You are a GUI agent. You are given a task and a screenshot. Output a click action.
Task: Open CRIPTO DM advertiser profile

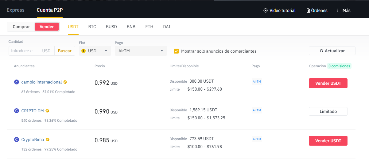tap(33, 111)
